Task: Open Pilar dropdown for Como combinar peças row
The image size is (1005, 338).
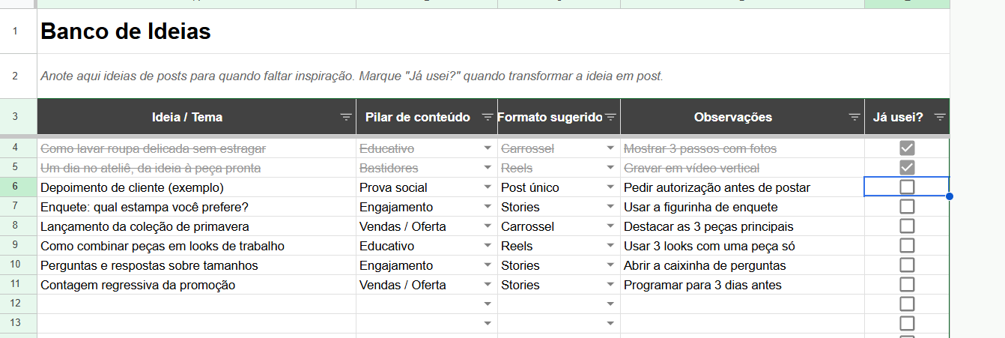Action: (x=488, y=246)
